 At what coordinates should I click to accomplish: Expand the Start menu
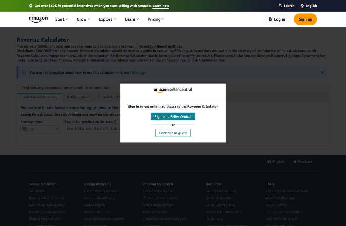62,19
